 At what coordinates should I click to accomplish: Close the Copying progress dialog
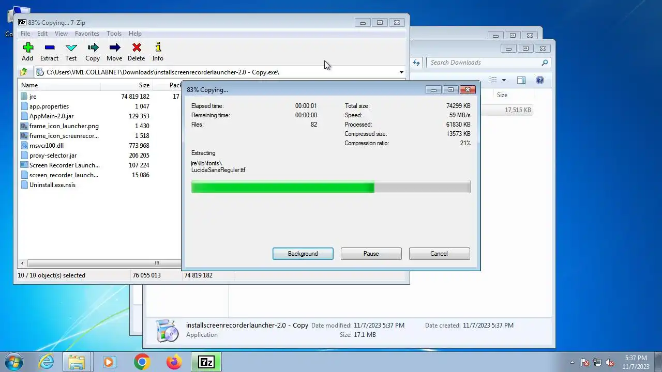point(468,90)
